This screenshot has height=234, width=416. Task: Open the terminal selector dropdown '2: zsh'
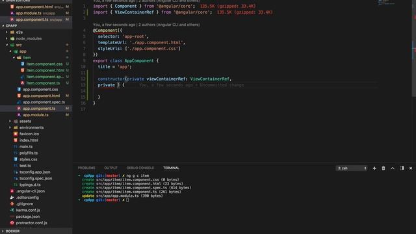(x=352, y=168)
